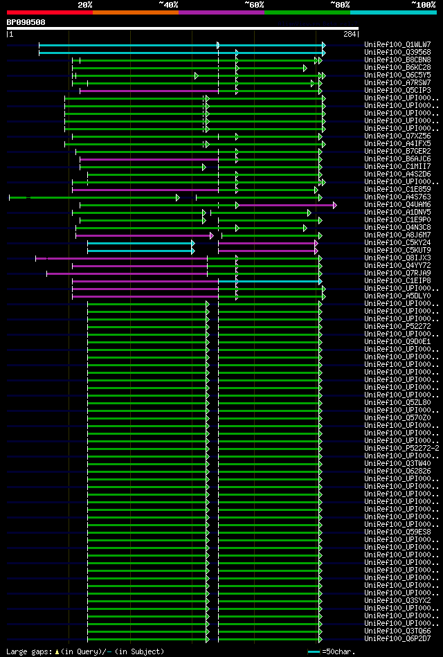This screenshot has height=657, width=443.
Task: Click the purple alignment segment in Q7RJA9 row
Action: (x=127, y=273)
